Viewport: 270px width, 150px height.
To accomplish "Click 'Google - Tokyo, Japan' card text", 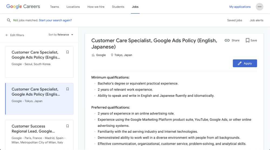I will [x=27, y=101].
